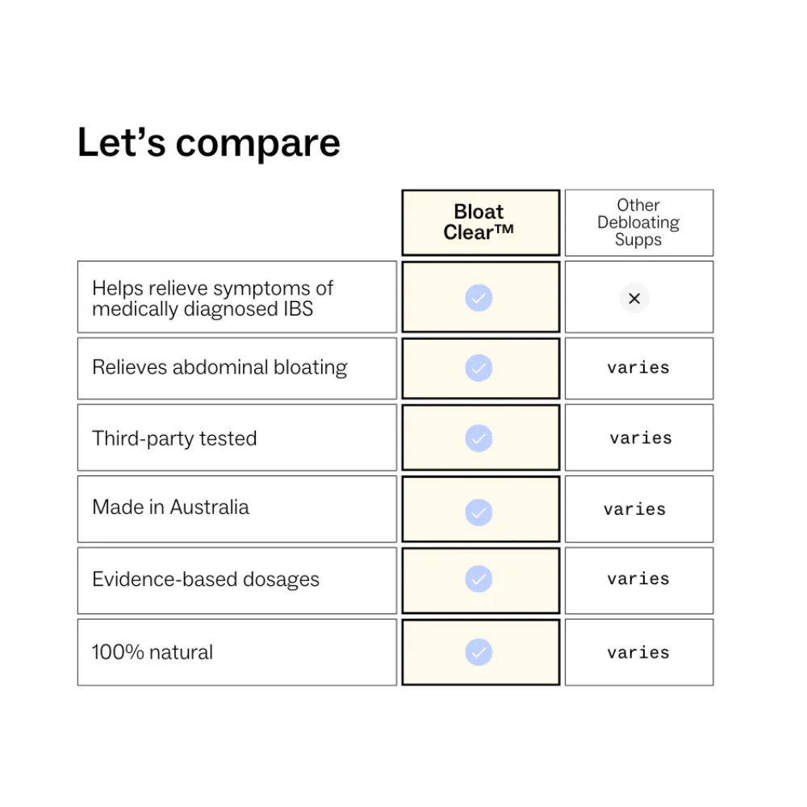
Task: Click the 100% natural label
Action: 153,652
